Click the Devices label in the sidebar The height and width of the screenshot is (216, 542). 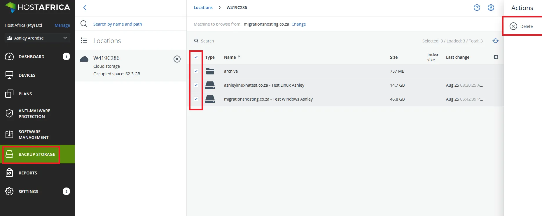click(27, 75)
